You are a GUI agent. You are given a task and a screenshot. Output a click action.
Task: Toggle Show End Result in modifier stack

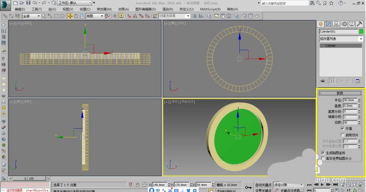coord(332,81)
